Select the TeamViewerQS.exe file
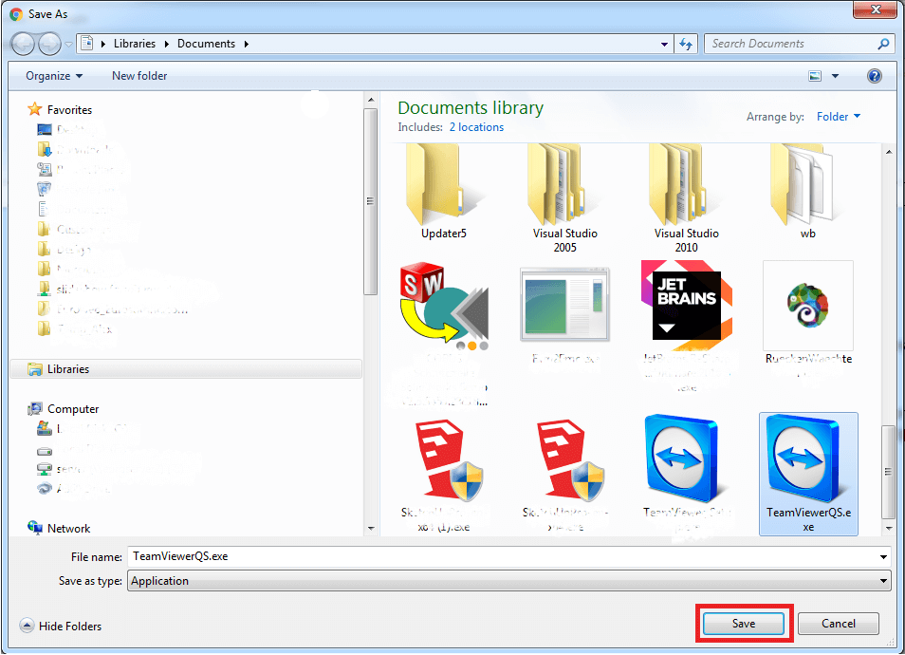905x655 pixels. click(x=808, y=474)
